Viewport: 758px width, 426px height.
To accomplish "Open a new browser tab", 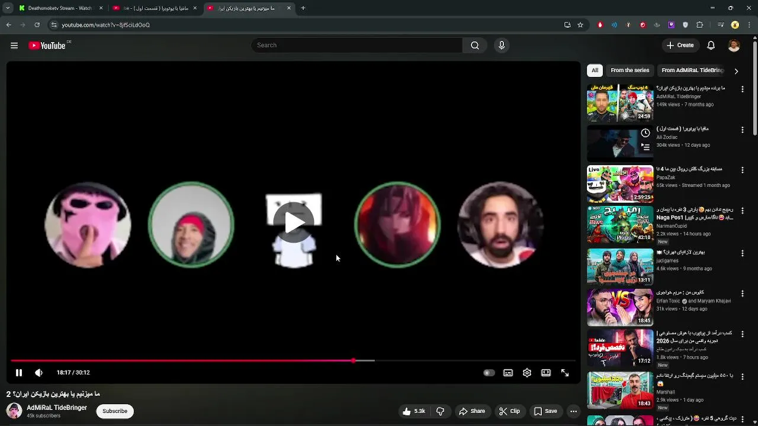I will click(x=303, y=8).
